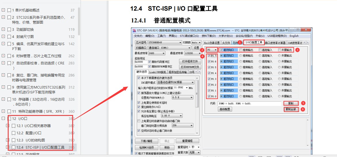Open the 资料下载(D) menu
The image size is (337, 157).
(208, 36)
